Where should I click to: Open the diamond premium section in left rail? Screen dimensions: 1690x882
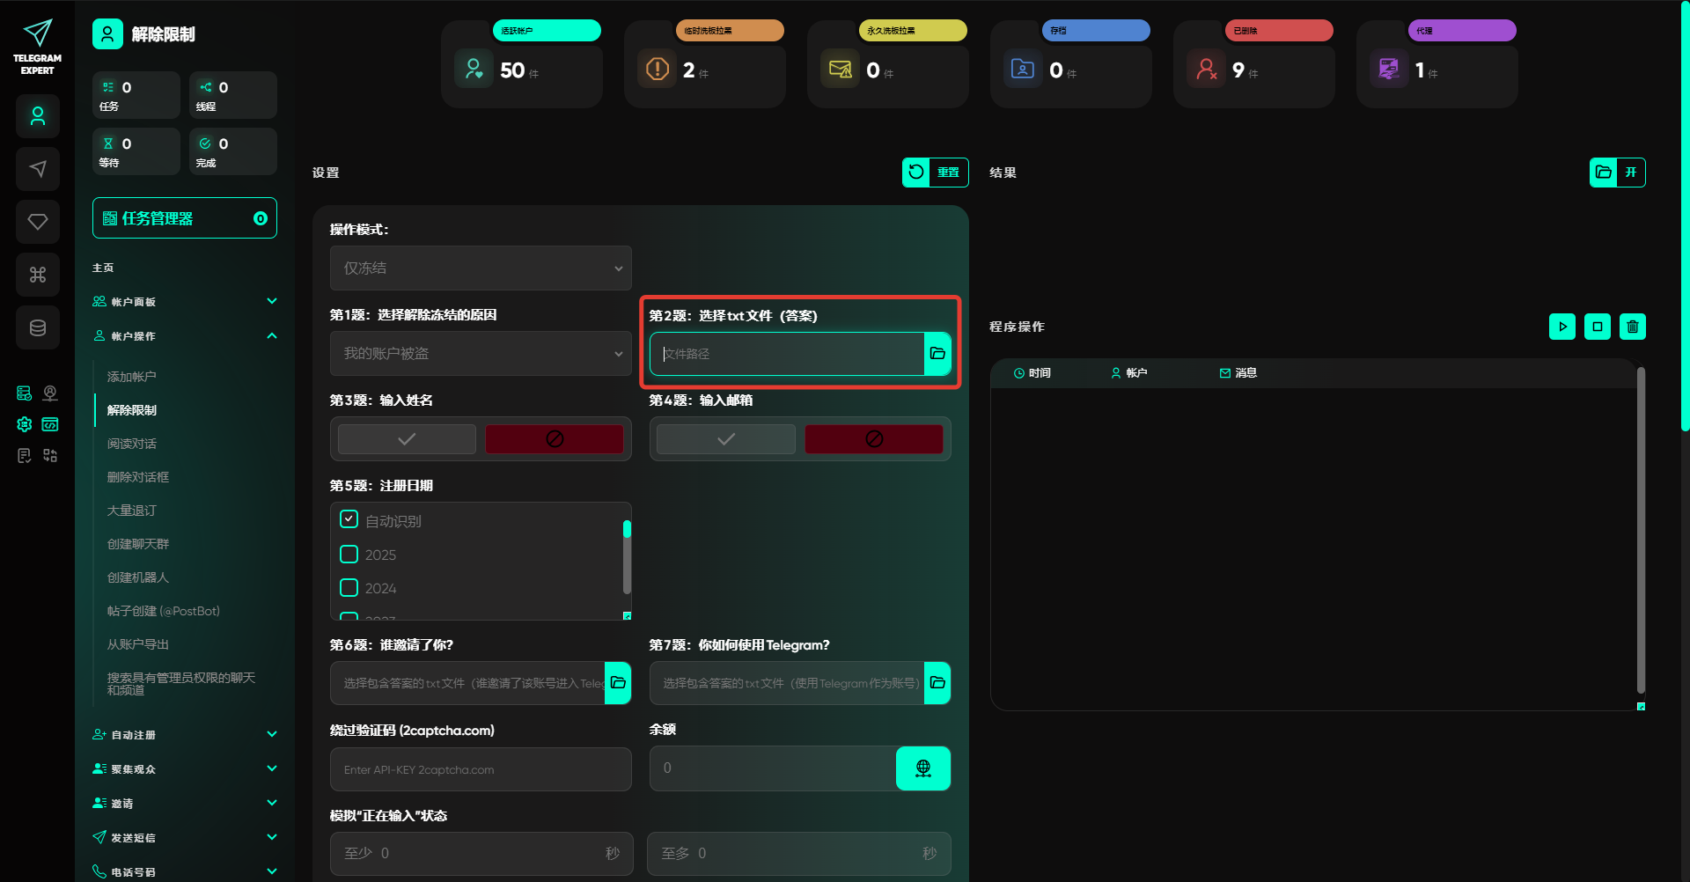tap(38, 222)
